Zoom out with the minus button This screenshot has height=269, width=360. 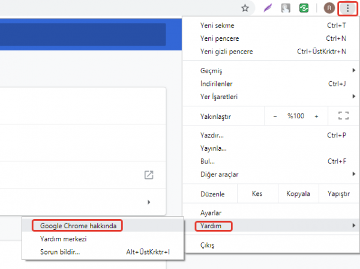coord(275,116)
